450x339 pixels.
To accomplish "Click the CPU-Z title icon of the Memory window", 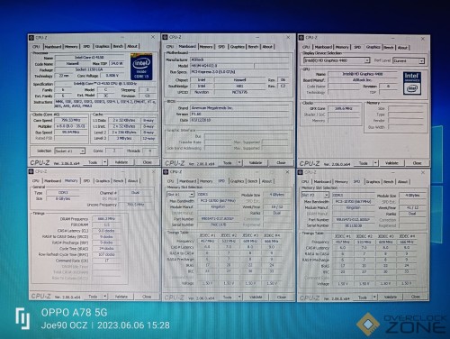I will click(x=31, y=171).
